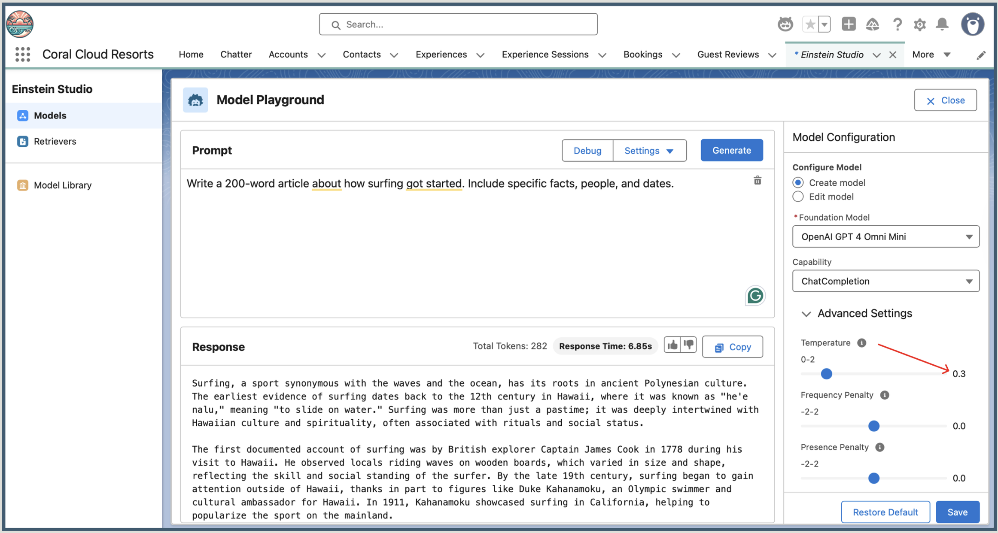Open the Settings dropdown in Prompt
998x533 pixels.
(x=649, y=151)
